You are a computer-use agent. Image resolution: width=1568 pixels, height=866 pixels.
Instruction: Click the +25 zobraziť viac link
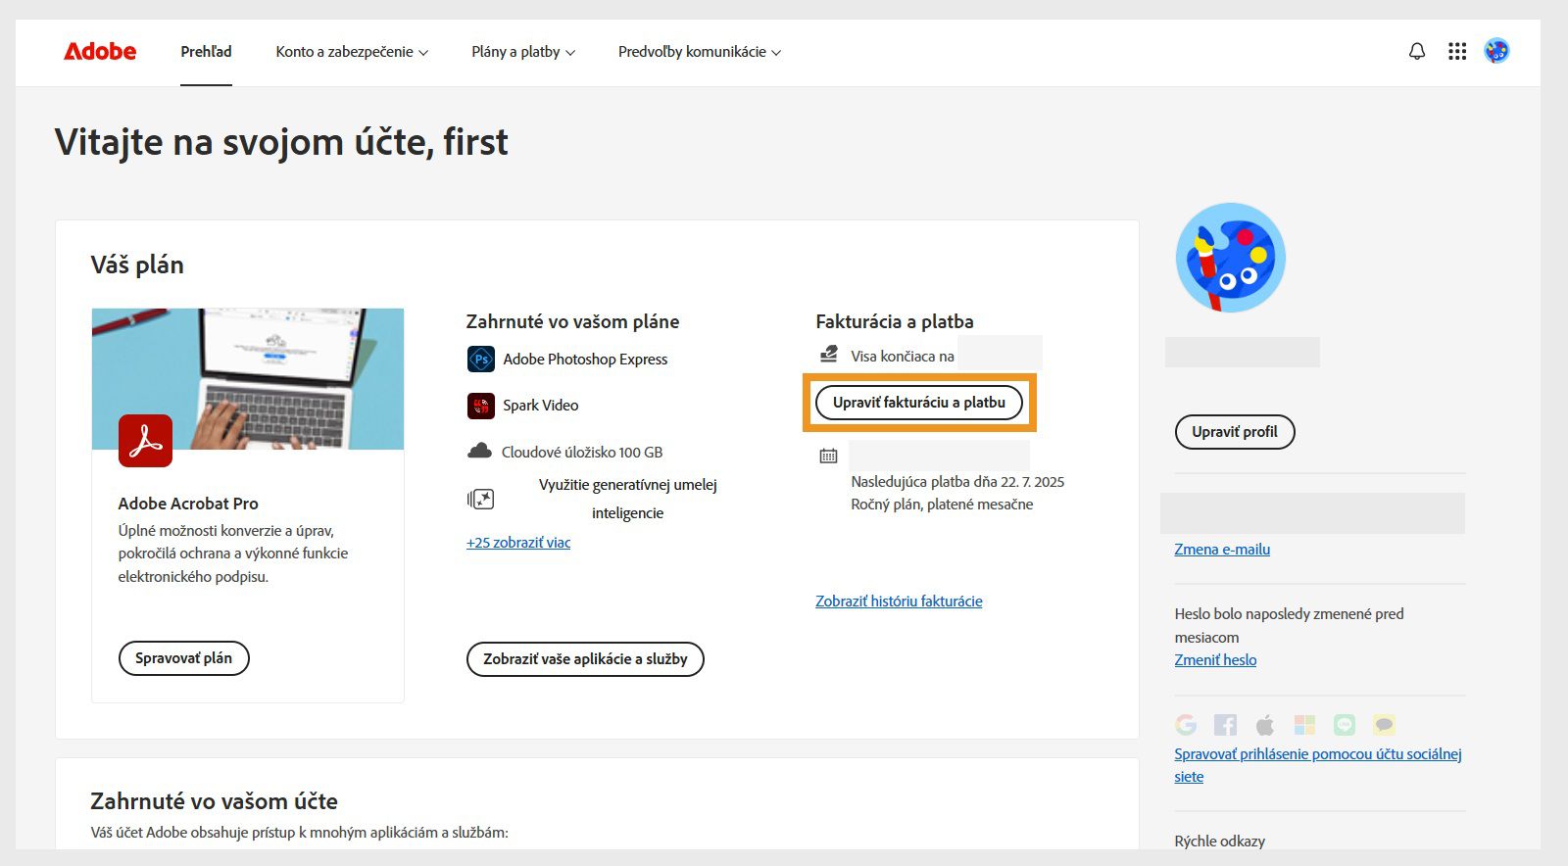click(x=518, y=543)
